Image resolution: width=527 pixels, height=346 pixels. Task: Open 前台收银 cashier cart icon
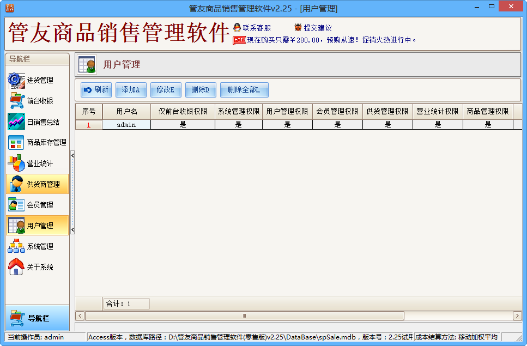16,101
